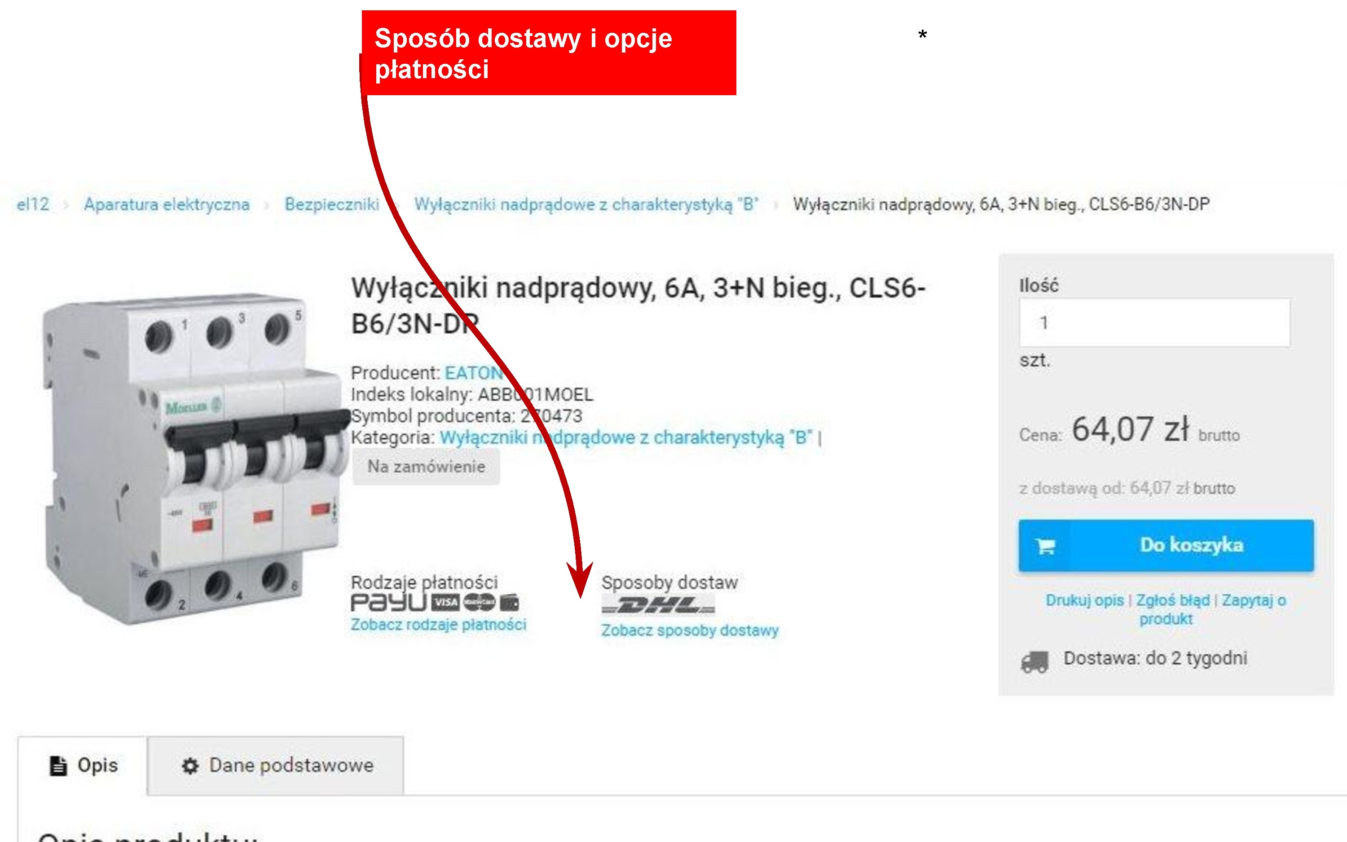Click the Visa card icon
This screenshot has height=842, width=1347.
(446, 603)
